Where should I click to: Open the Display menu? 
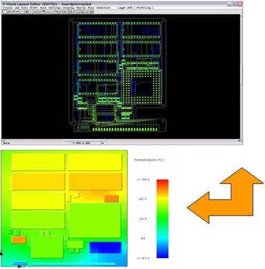click(x=68, y=7)
